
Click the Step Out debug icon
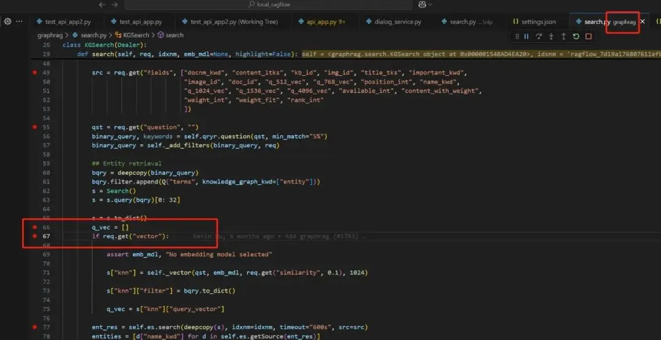[563, 36]
